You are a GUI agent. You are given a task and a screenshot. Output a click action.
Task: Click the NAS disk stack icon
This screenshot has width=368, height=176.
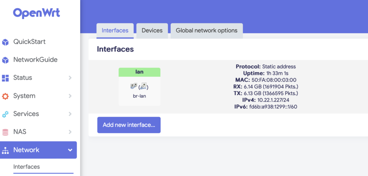pos(5,132)
